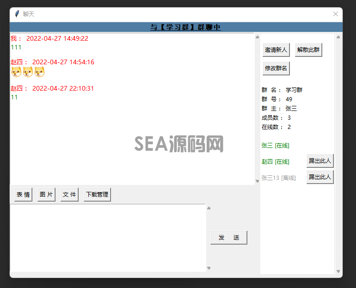Focus the message input text box
This screenshot has height=288, width=356.
coord(108,238)
